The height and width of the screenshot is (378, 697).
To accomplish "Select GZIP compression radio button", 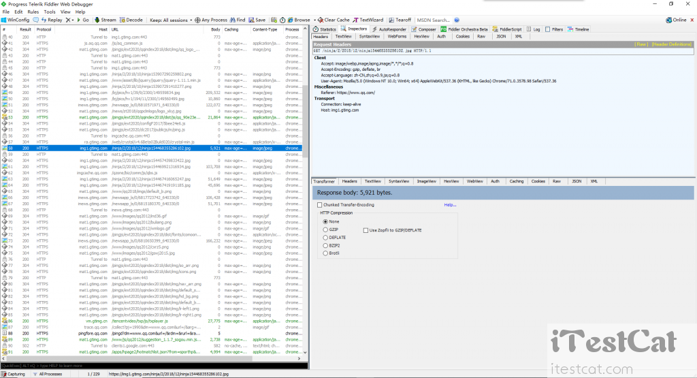I will [x=325, y=230].
